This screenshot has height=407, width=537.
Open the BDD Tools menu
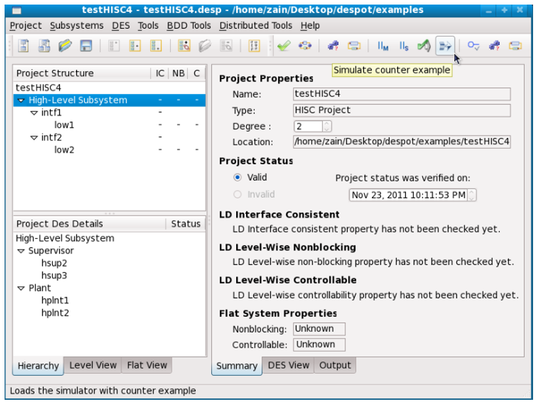[189, 25]
